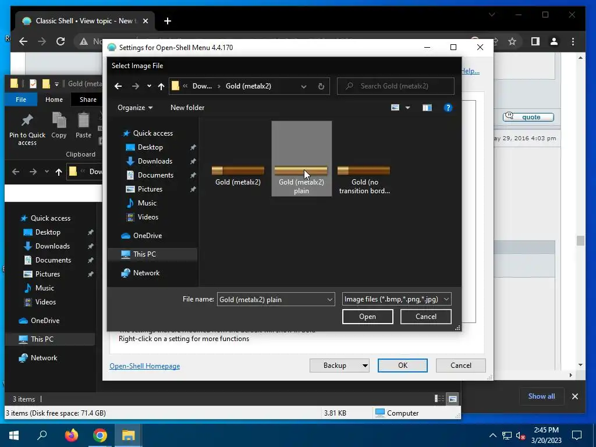The height and width of the screenshot is (447, 596).
Task: Open Downloads in dialog sidebar
Action: point(155,161)
